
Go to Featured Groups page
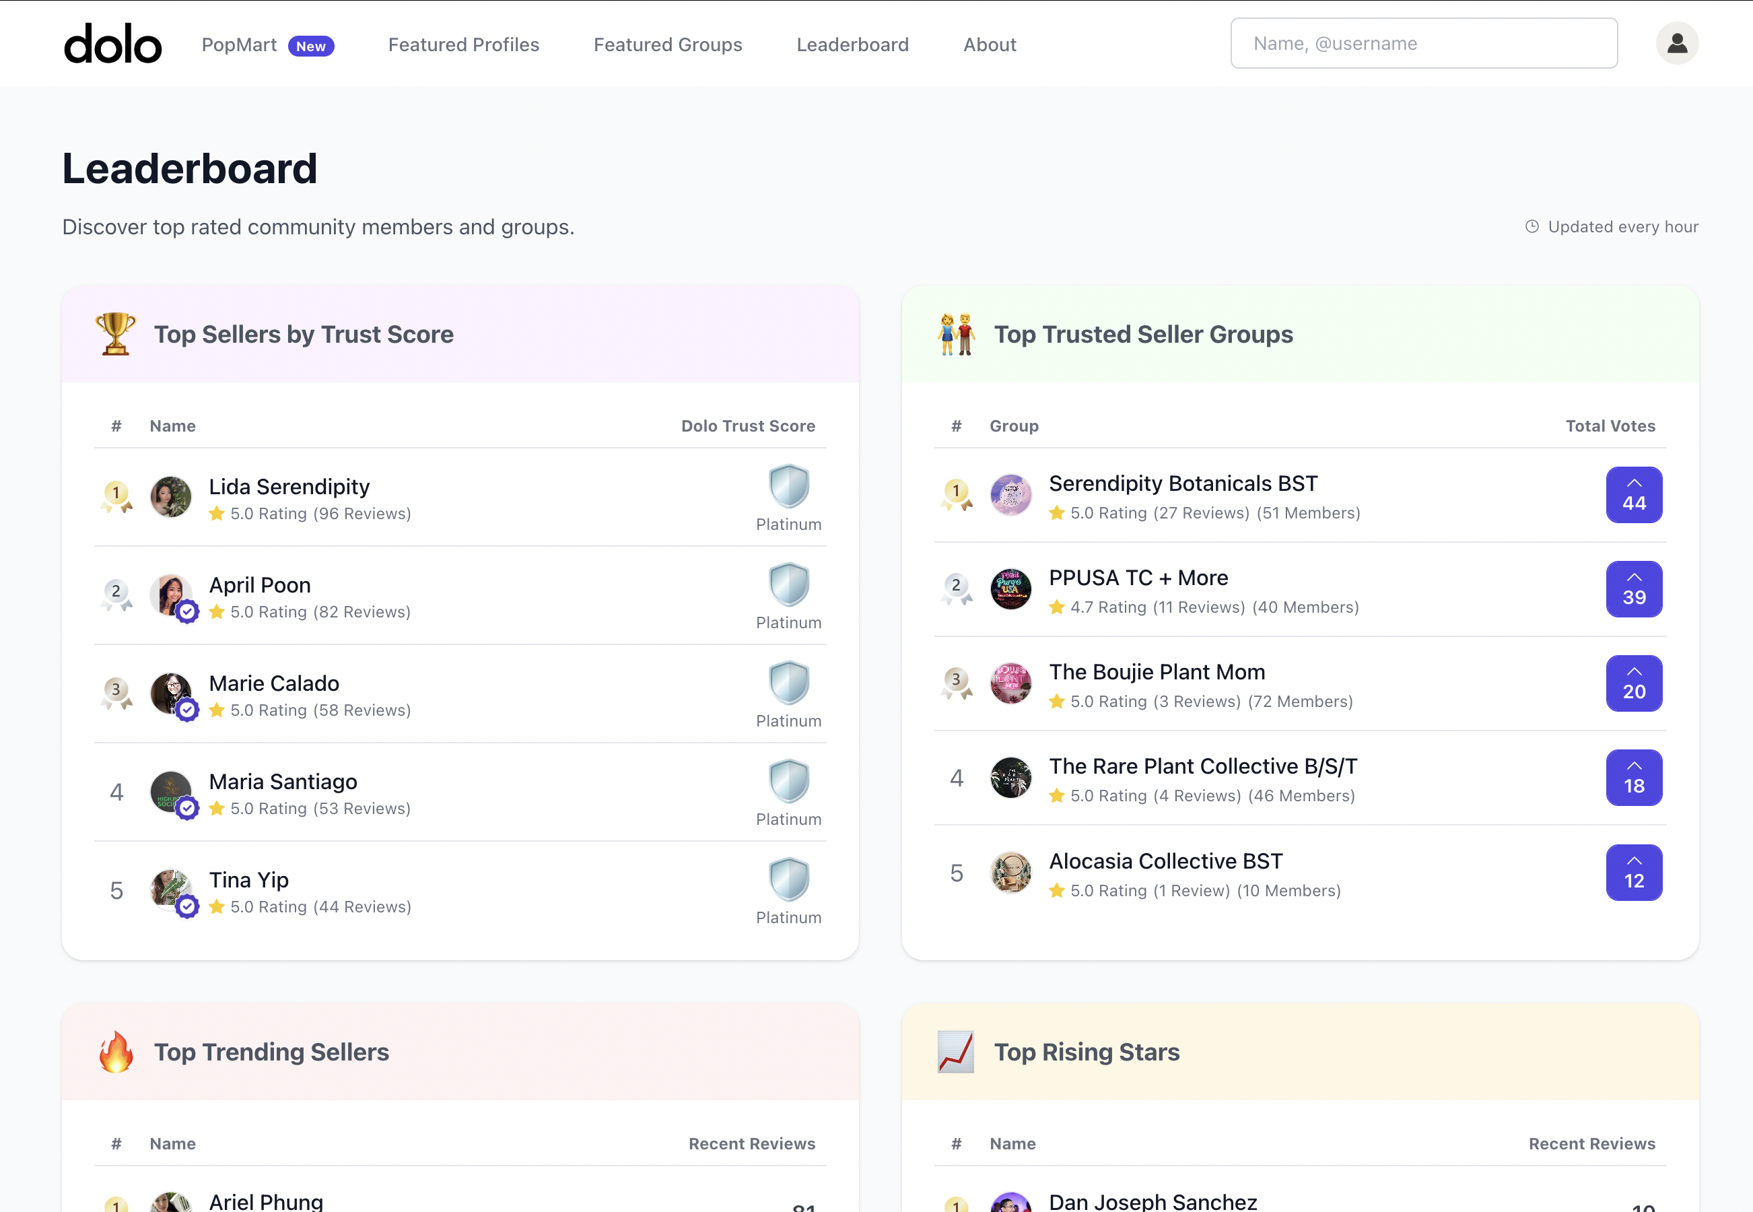coord(667,45)
